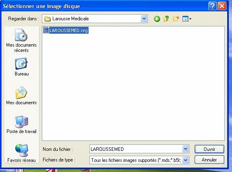
Task: Go back using the green arrow icon
Action: coord(157,19)
